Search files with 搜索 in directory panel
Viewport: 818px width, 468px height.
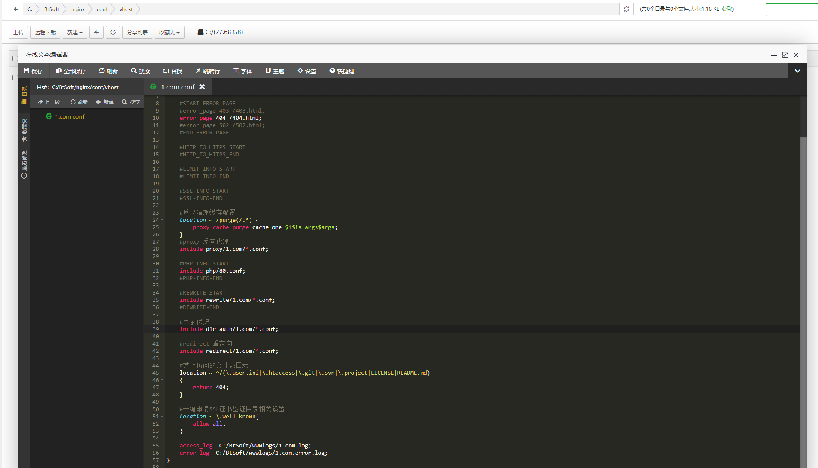pos(131,102)
